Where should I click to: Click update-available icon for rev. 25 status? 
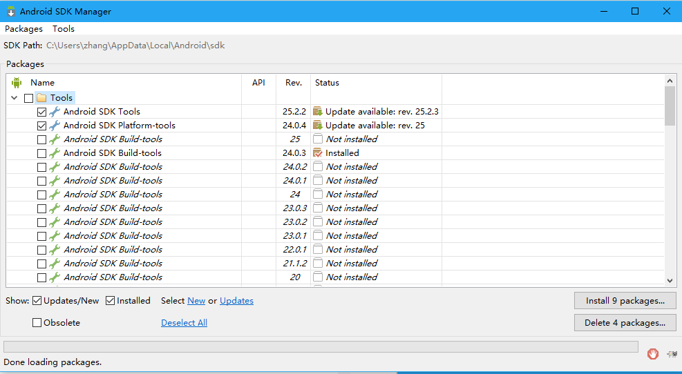[318, 126]
